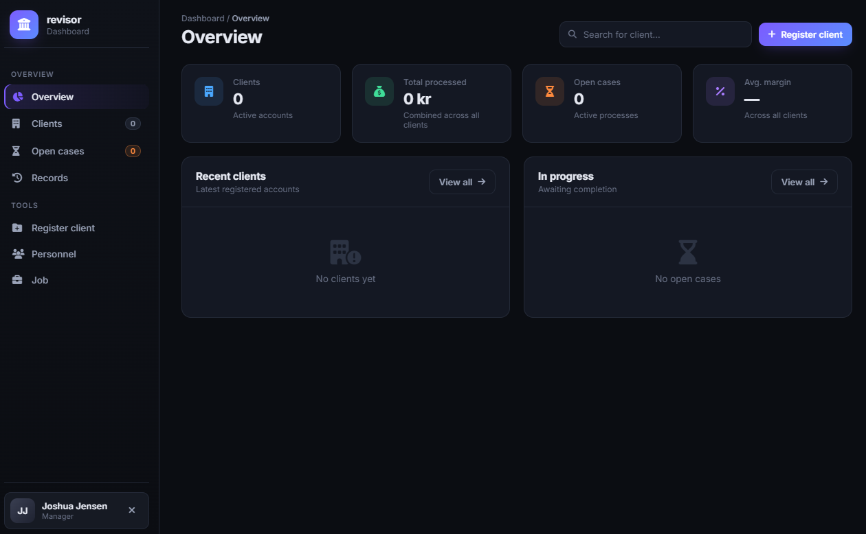Click the 'No open cases' message

(x=688, y=279)
